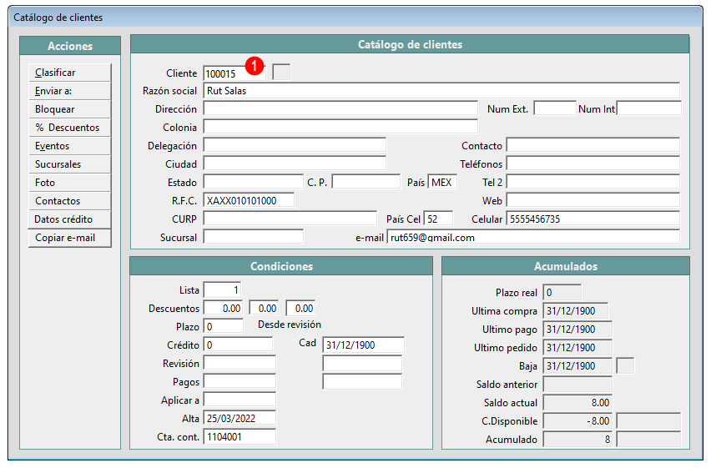Click the Revisión field
The height and width of the screenshot is (468, 711).
click(x=240, y=363)
